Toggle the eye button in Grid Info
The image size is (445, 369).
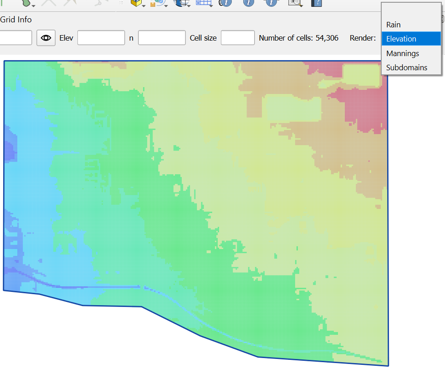click(x=46, y=38)
